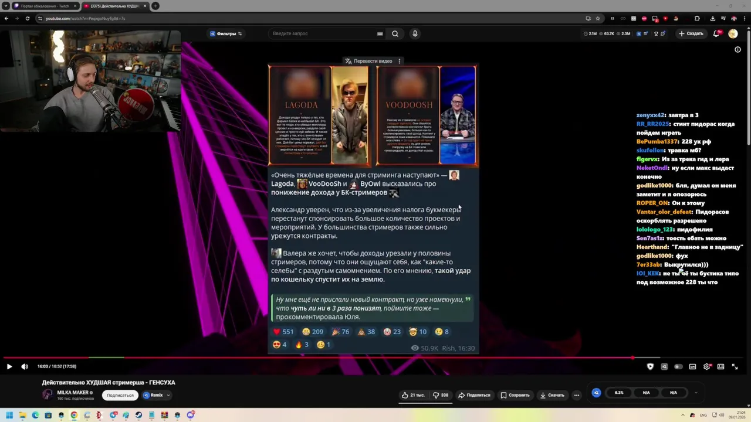
Task: Open browser three-dot menu
Action: (x=745, y=18)
